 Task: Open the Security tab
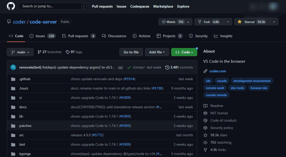pyautogui.click(x=198, y=36)
